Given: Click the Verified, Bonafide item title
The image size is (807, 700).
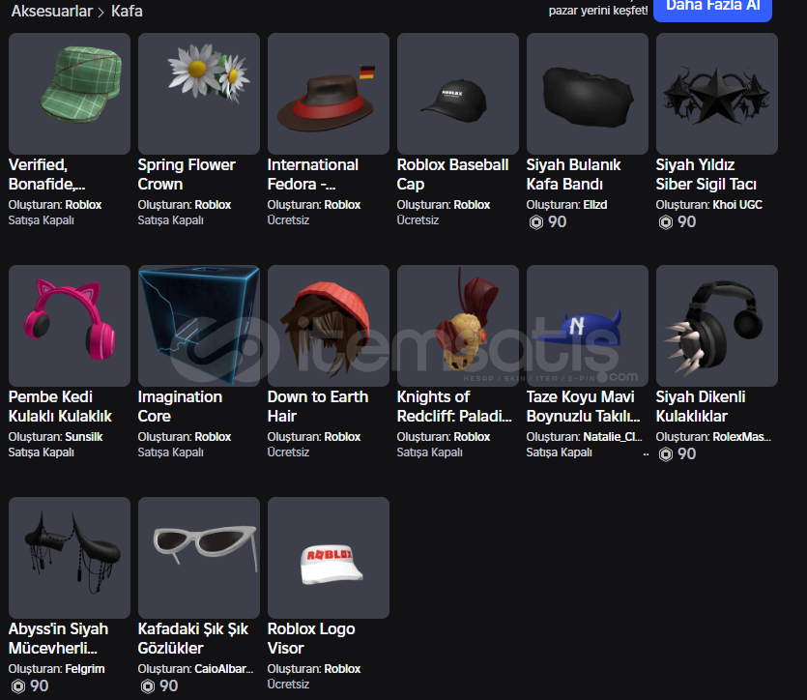Looking at the screenshot, I should point(46,174).
